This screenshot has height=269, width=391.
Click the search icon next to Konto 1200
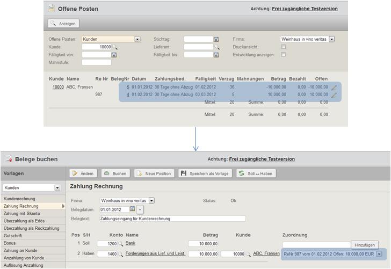[121, 244]
